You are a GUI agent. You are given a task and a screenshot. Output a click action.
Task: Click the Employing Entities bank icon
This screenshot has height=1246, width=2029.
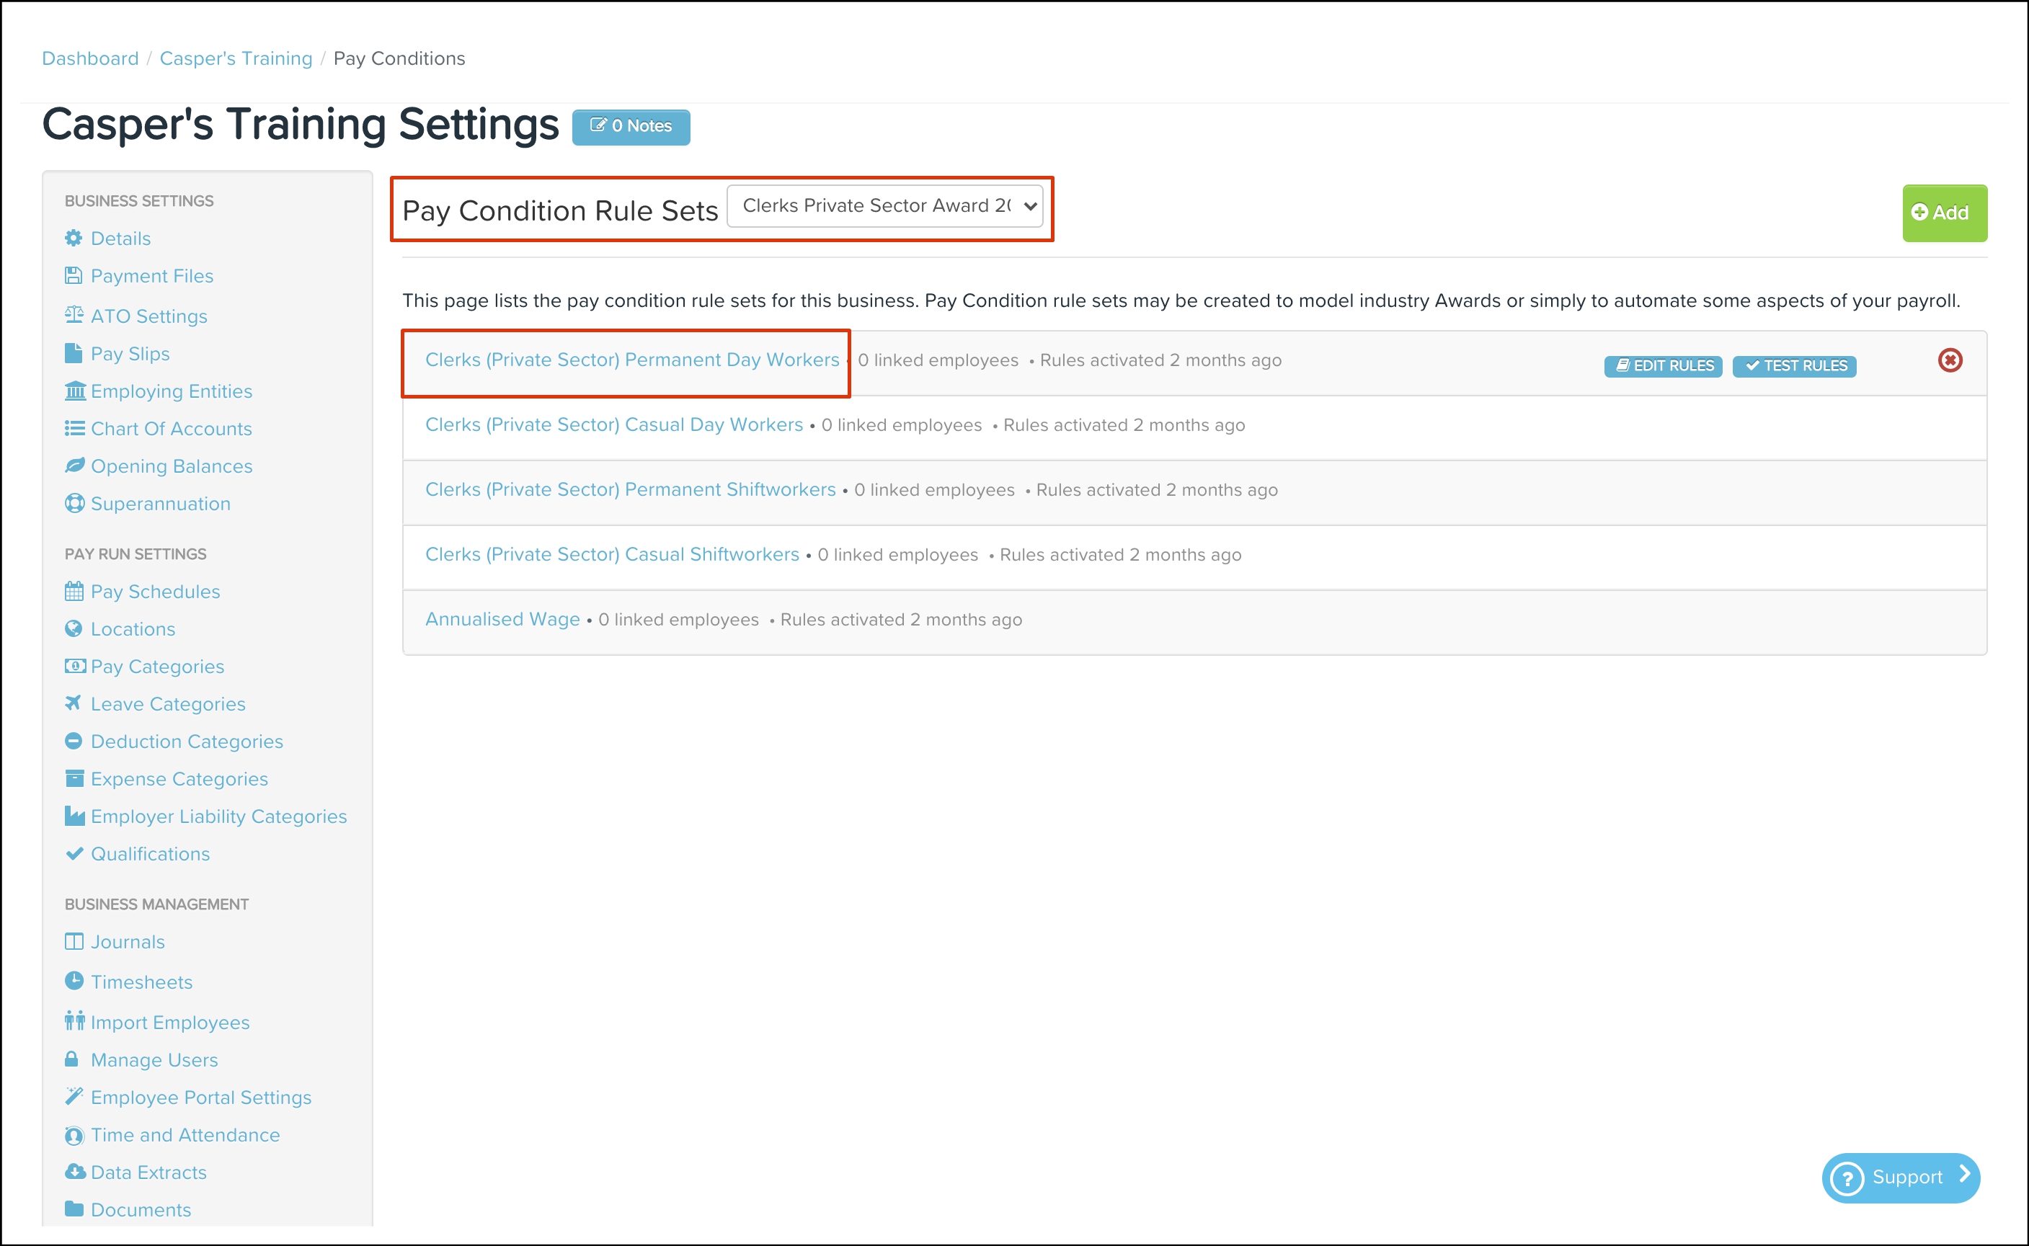[74, 391]
